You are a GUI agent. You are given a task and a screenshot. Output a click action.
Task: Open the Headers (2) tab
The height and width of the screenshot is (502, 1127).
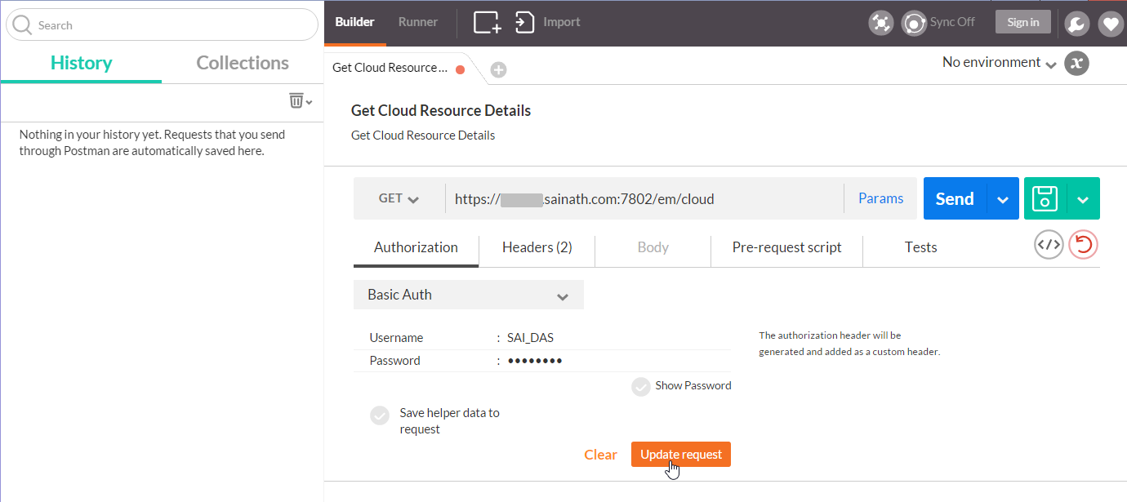(537, 247)
